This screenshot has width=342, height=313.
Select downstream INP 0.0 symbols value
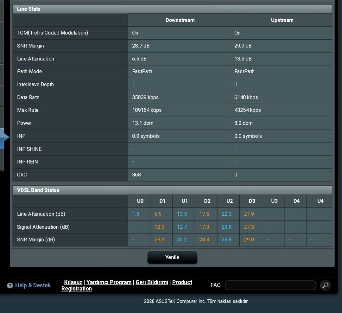tap(146, 136)
